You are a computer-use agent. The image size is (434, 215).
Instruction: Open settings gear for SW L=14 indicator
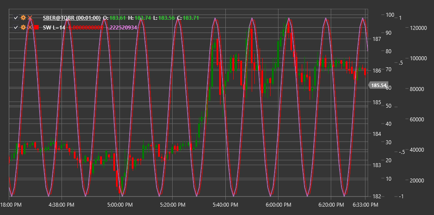click(x=23, y=27)
